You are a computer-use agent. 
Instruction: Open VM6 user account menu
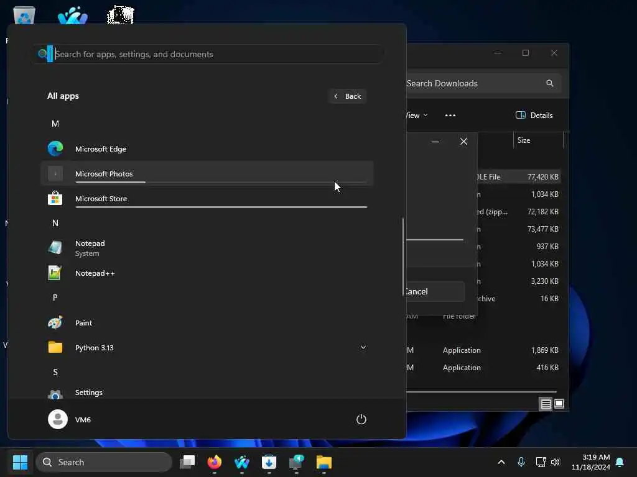point(70,419)
